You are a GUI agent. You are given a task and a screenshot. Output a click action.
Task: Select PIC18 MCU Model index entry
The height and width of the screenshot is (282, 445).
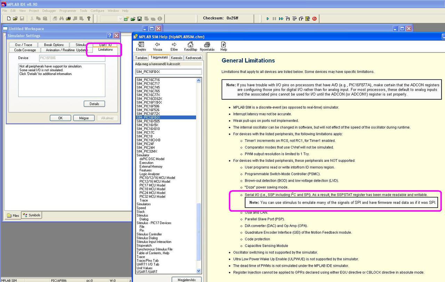[153, 189]
